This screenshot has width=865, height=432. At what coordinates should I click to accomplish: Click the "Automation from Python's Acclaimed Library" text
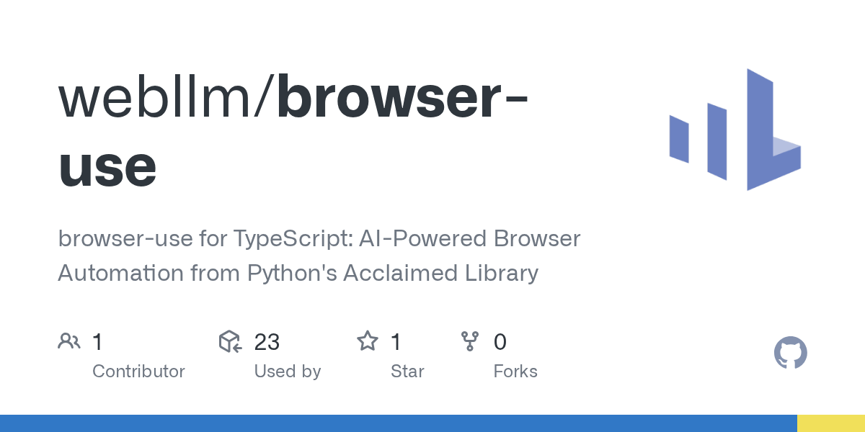tap(298, 274)
